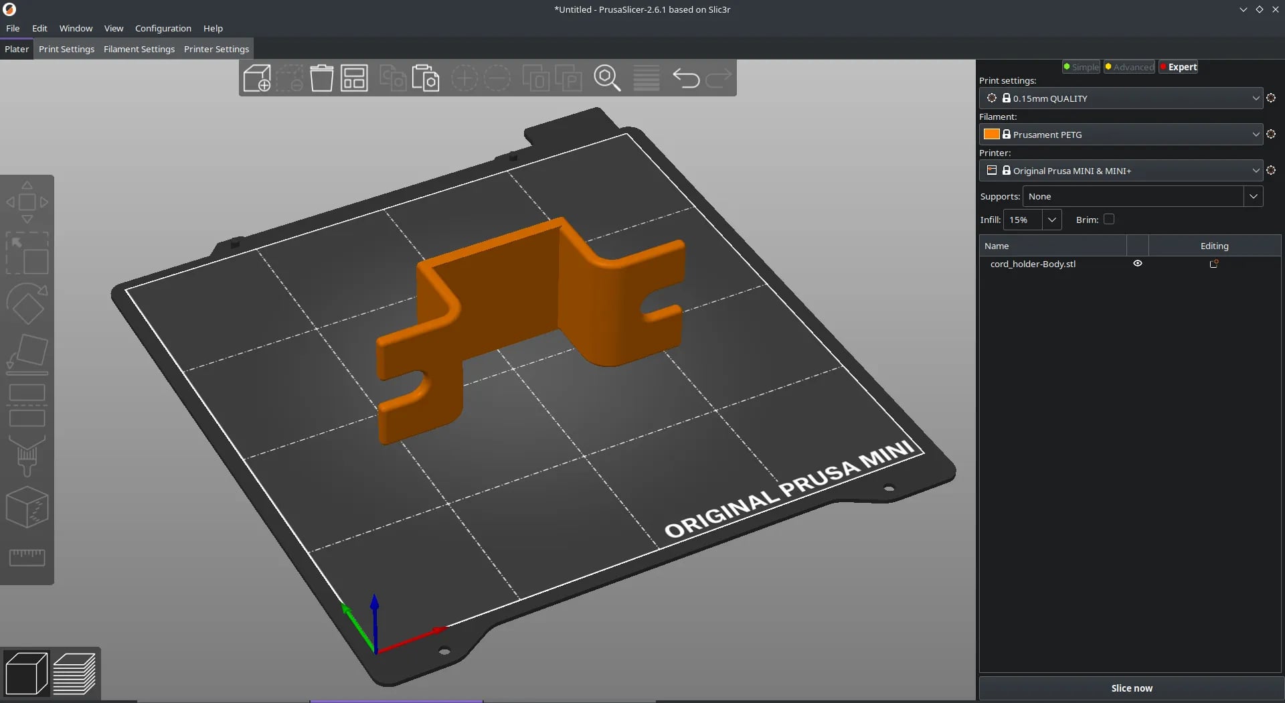This screenshot has height=703, width=1285.
Task: Switch to Print Settings tab
Action: 66,49
